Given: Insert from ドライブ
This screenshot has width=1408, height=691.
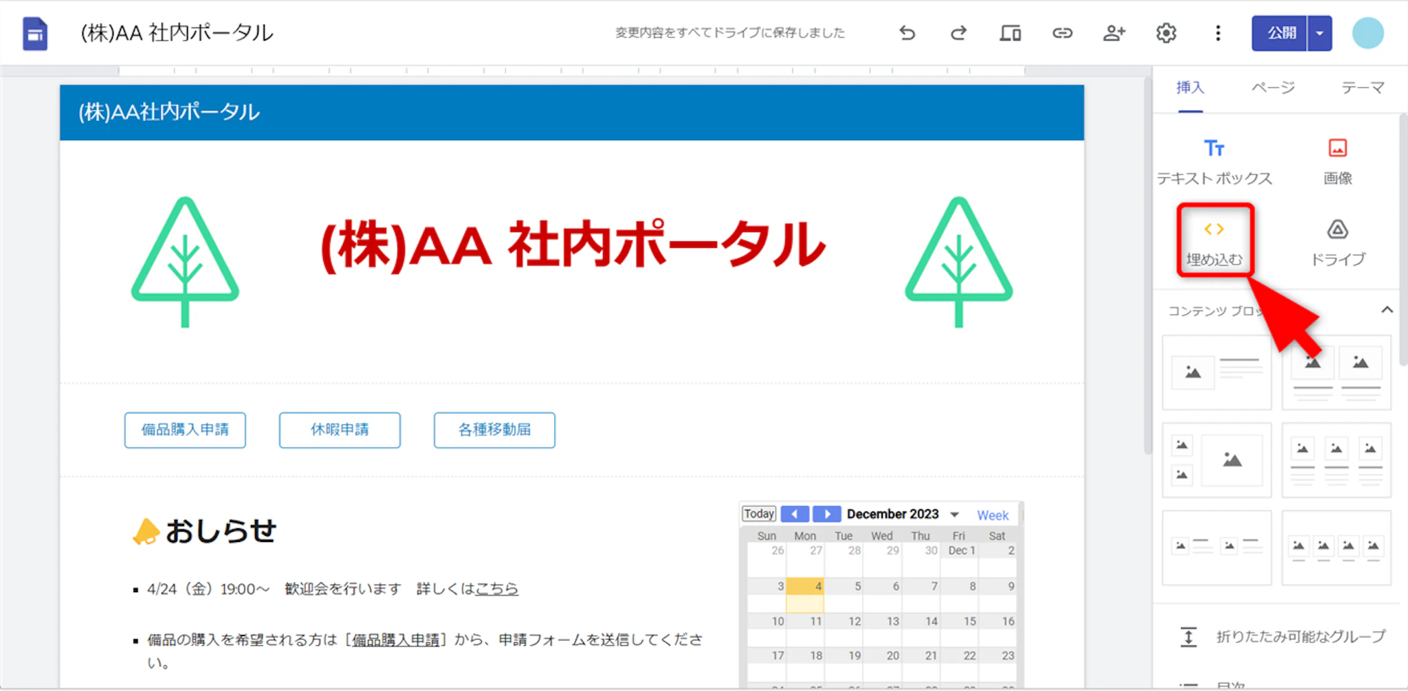Looking at the screenshot, I should [x=1337, y=242].
